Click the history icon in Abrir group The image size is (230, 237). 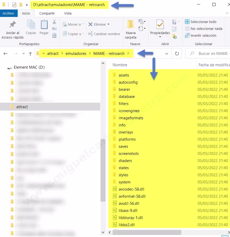(x=175, y=36)
